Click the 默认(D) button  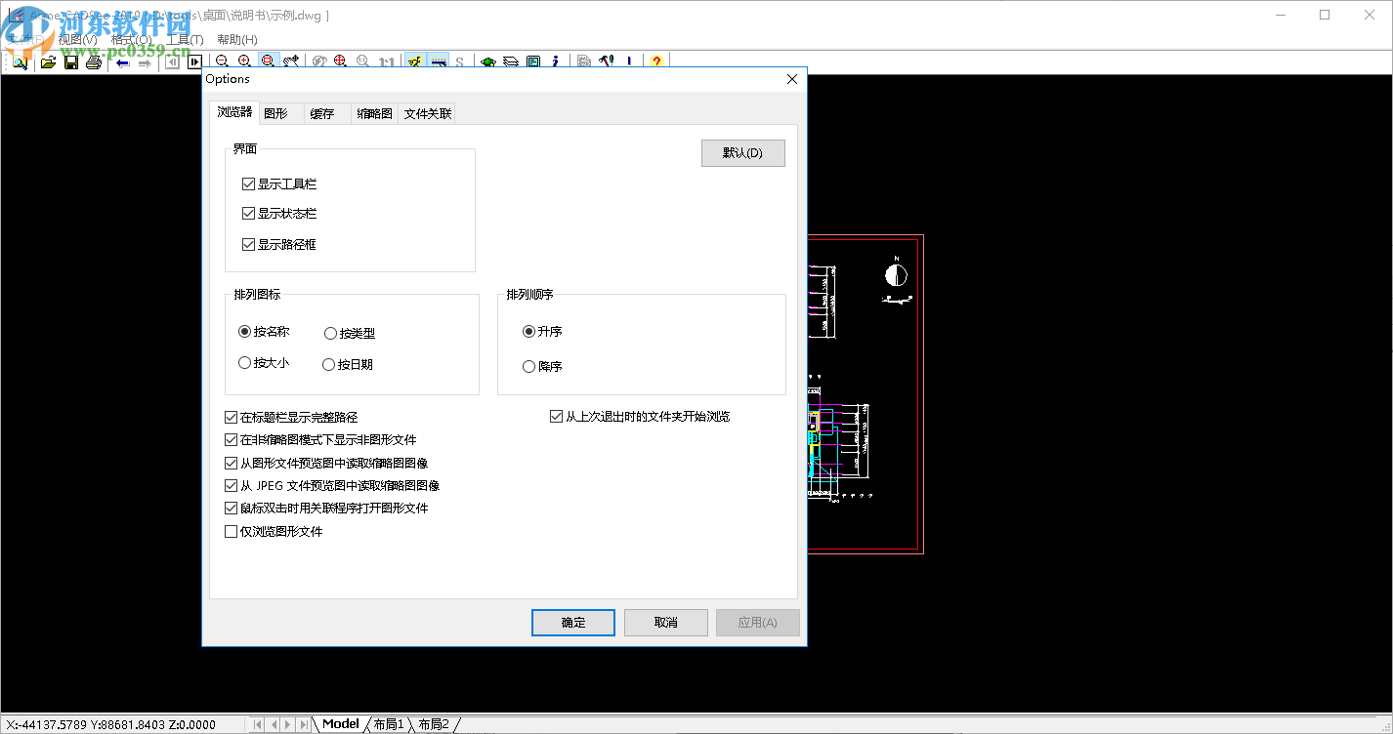pos(742,153)
